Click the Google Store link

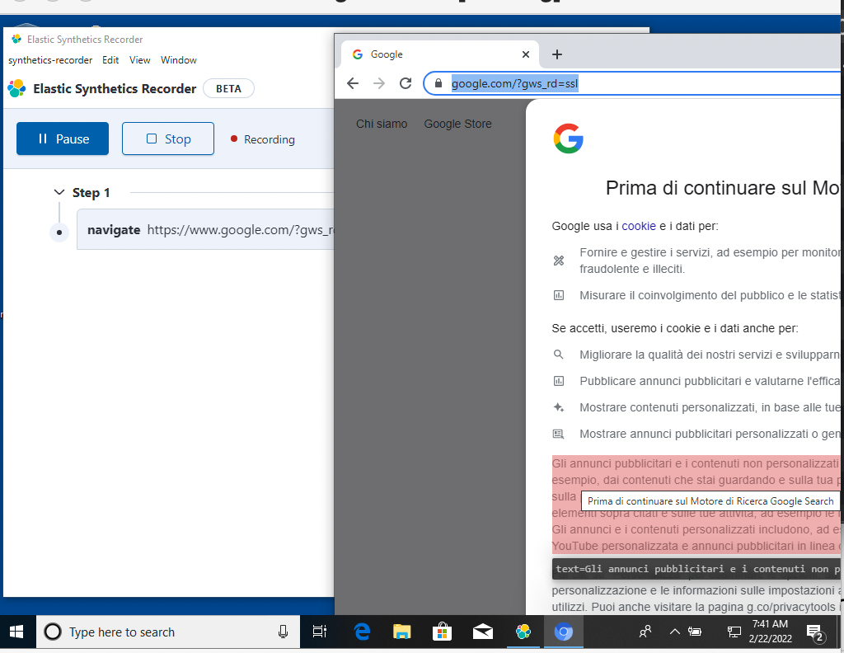click(x=457, y=124)
